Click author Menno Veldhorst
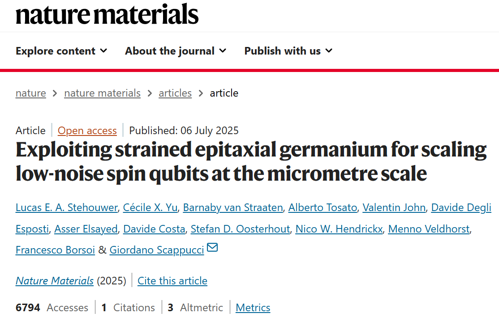Viewport: 499px width, 330px height. (x=429, y=229)
